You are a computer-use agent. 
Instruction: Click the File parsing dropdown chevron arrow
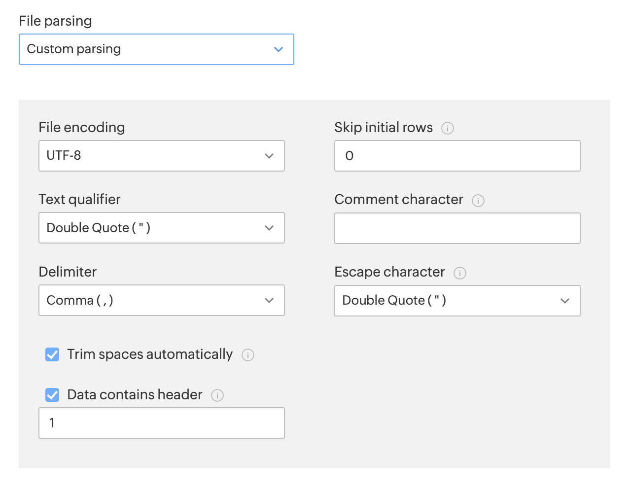tap(279, 49)
